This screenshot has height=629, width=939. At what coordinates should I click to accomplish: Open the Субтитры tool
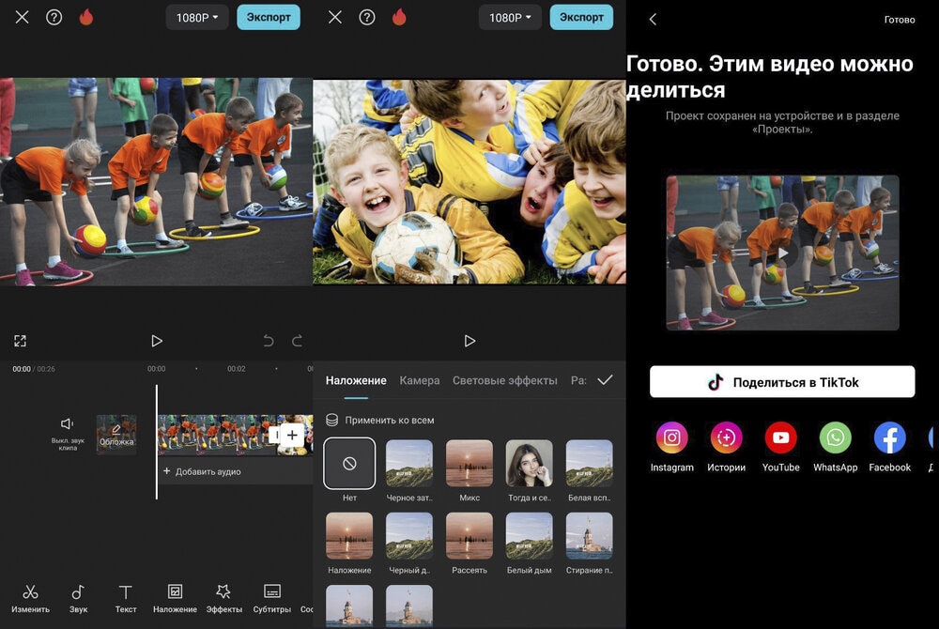(x=272, y=598)
